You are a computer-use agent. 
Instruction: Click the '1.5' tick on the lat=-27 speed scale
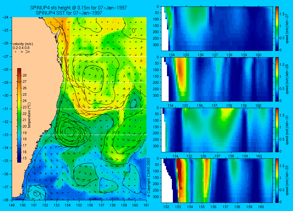(282, 14)
